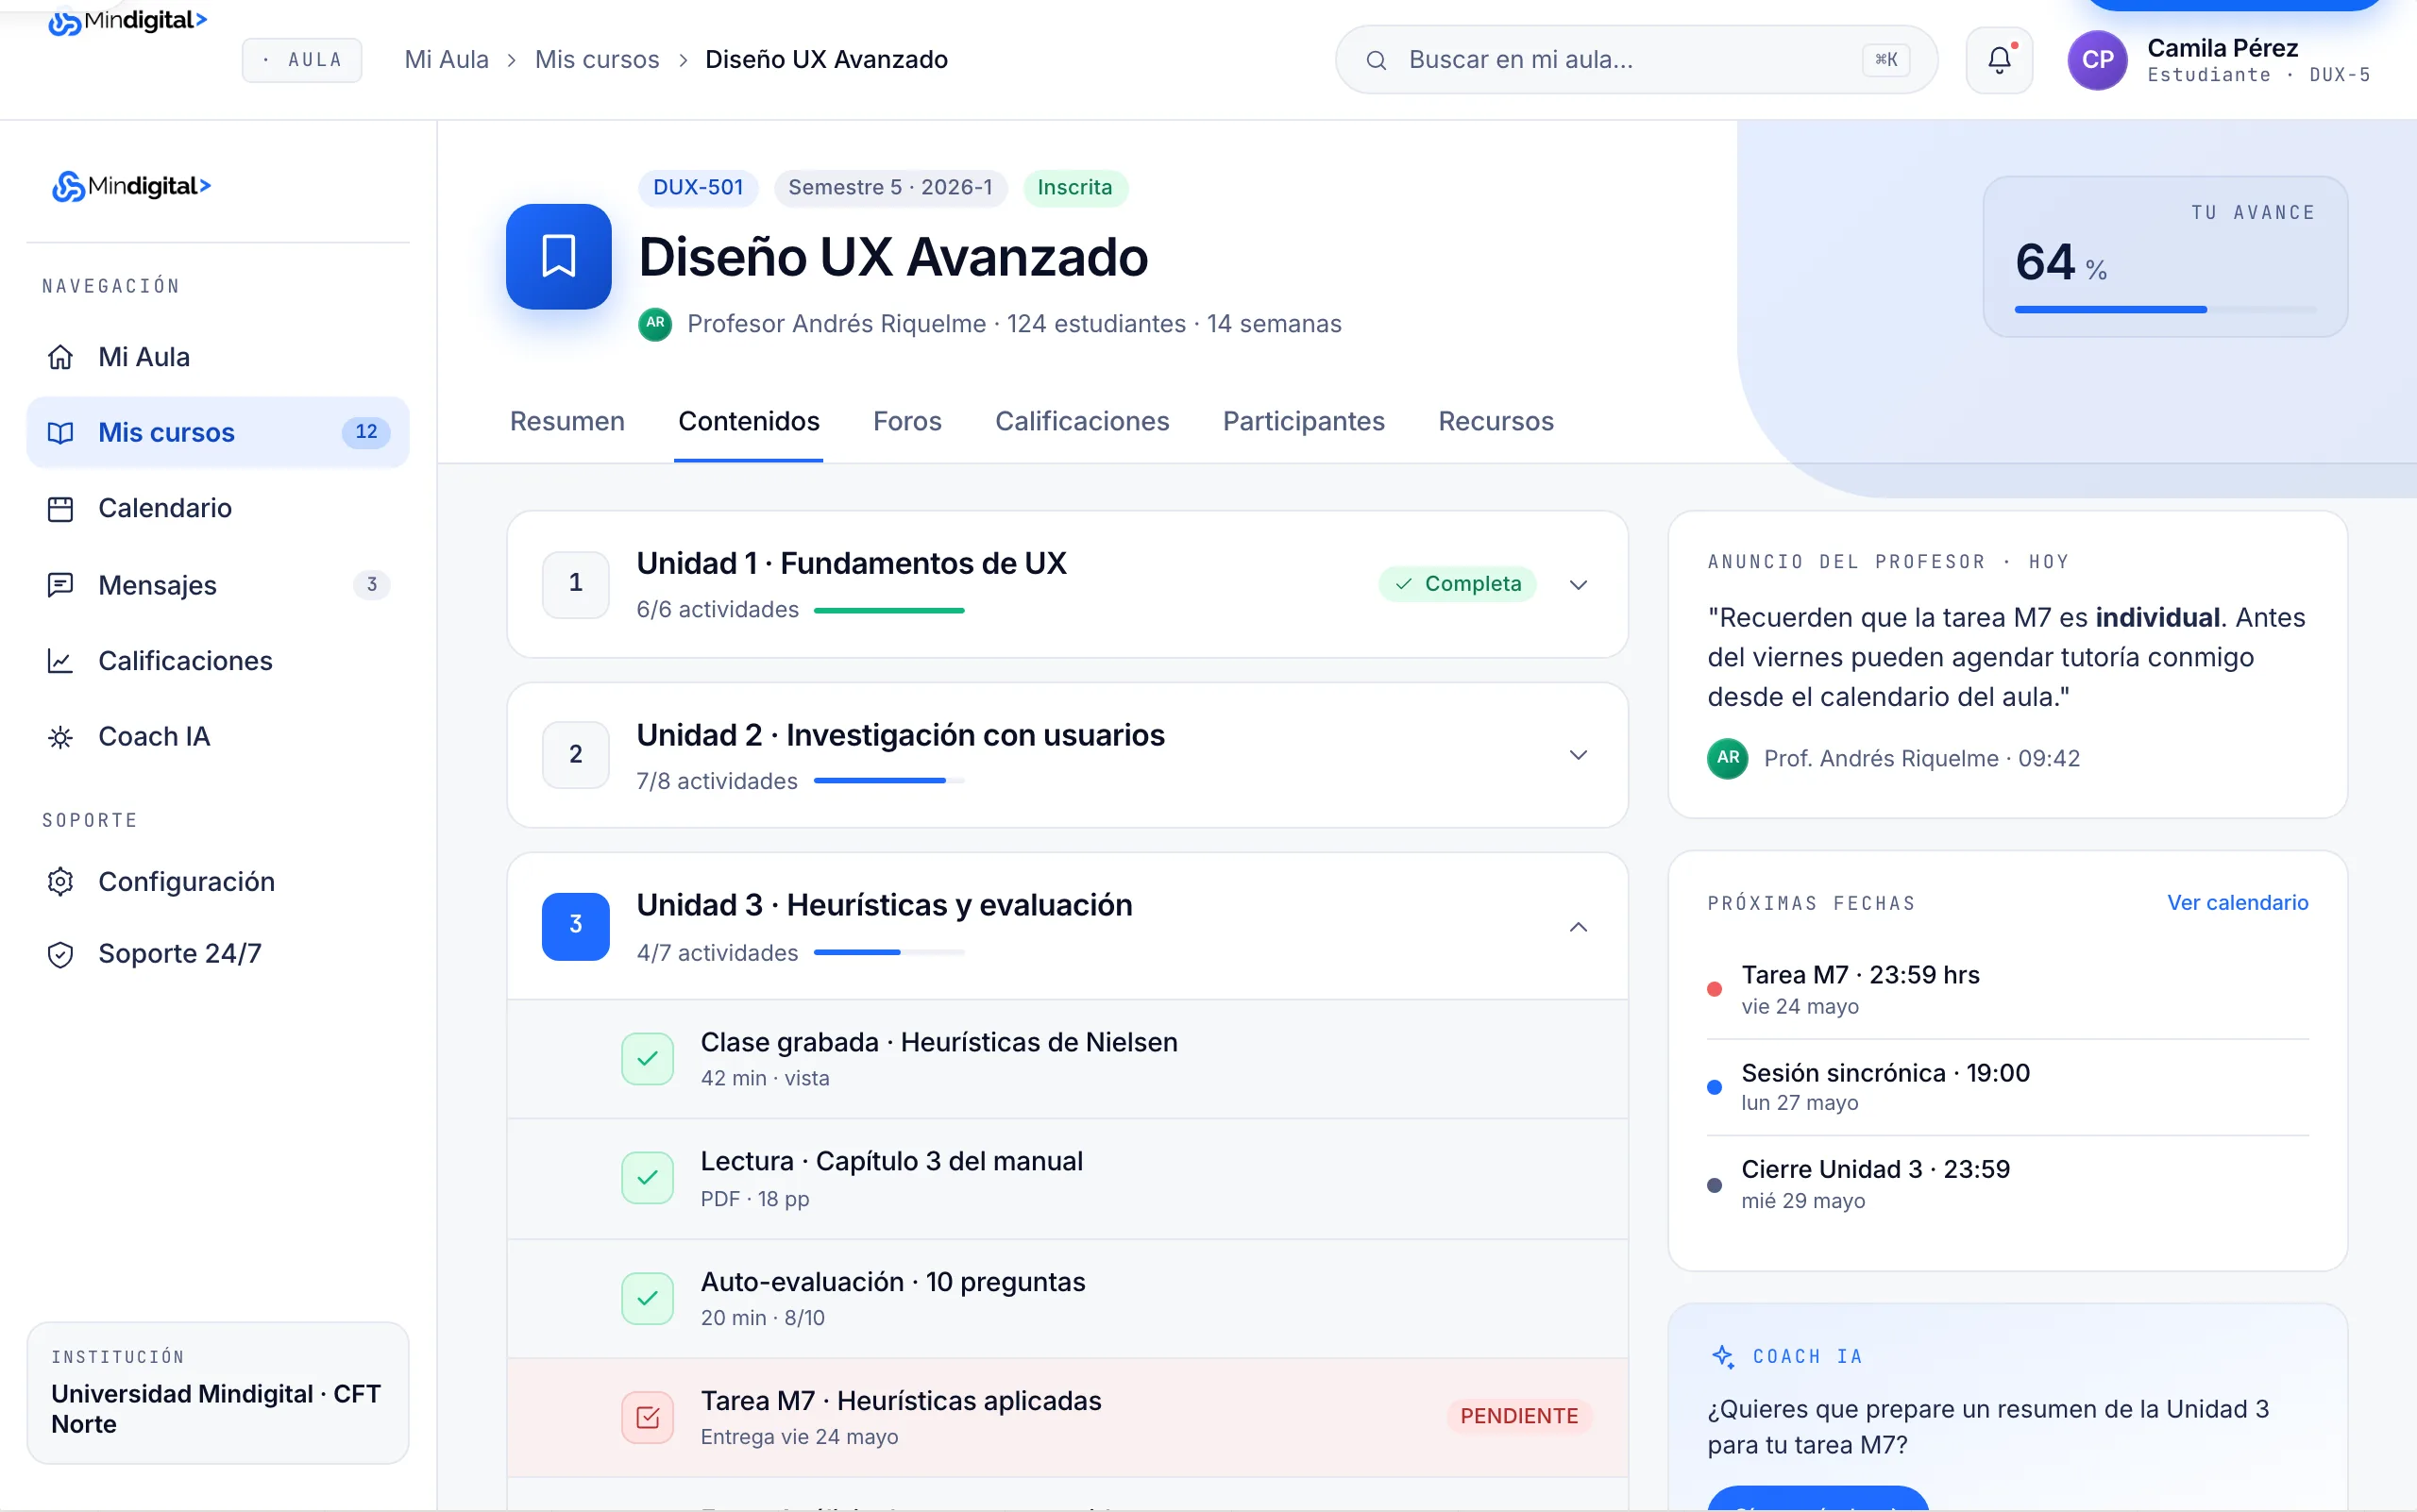This screenshot has width=2417, height=1512.
Task: Click Unidad 1 green progress bar
Action: pos(888,610)
